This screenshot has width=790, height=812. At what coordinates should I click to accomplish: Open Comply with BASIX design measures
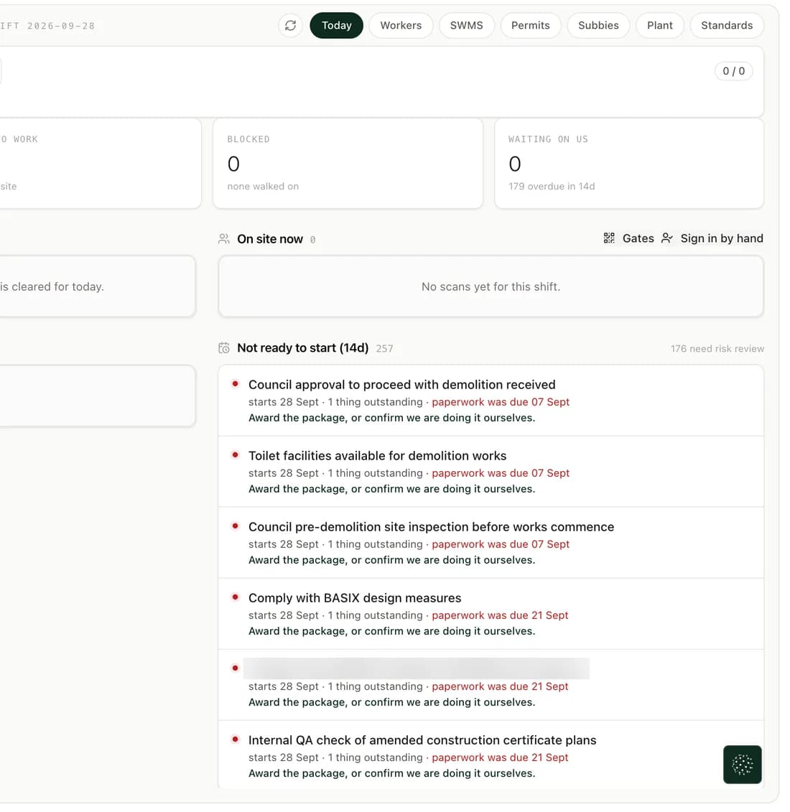[x=491, y=614]
